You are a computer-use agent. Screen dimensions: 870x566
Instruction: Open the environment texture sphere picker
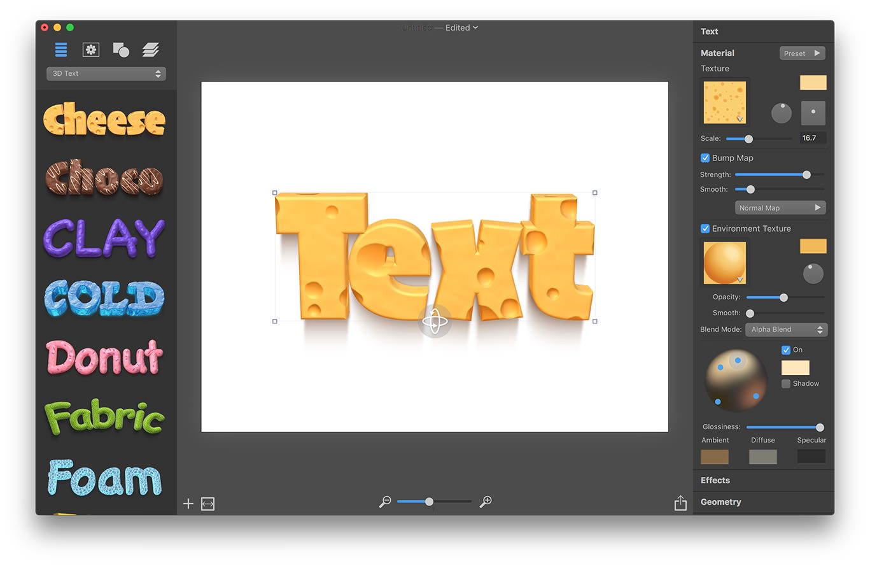(x=725, y=262)
